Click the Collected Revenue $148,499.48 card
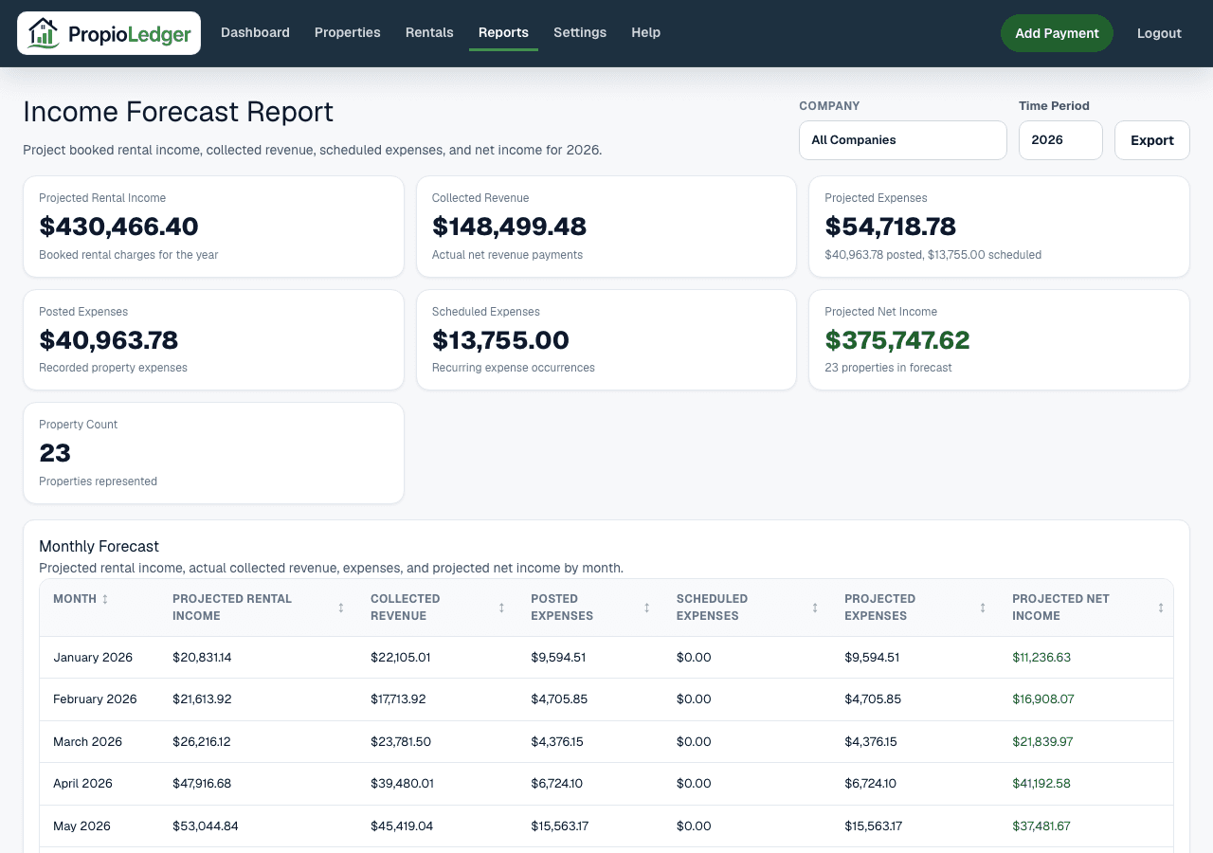This screenshot has width=1213, height=853. tap(606, 227)
